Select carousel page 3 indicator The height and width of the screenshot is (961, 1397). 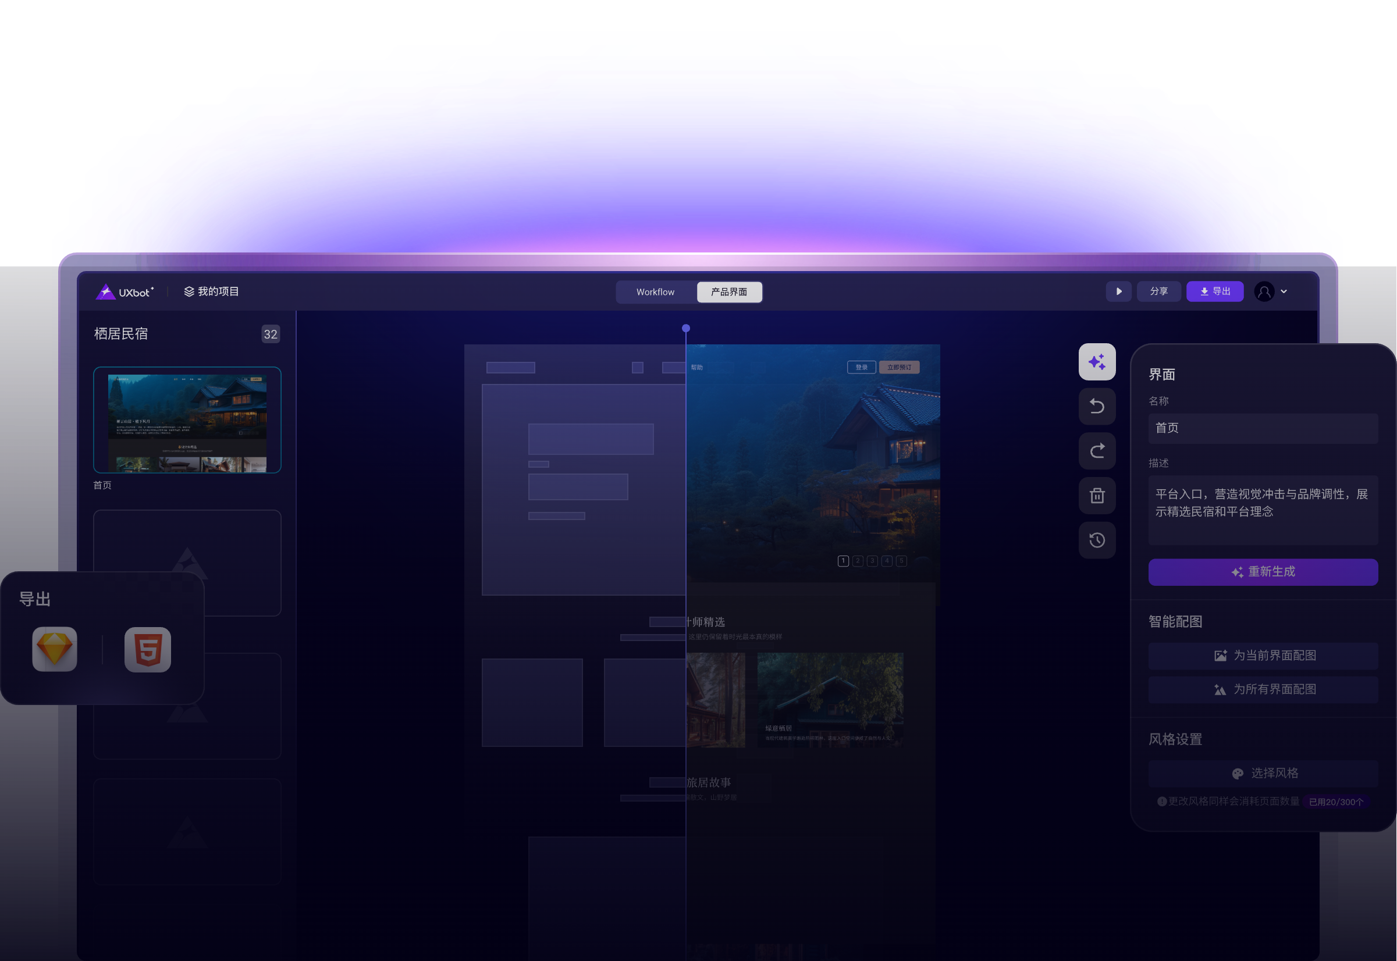[x=872, y=561]
